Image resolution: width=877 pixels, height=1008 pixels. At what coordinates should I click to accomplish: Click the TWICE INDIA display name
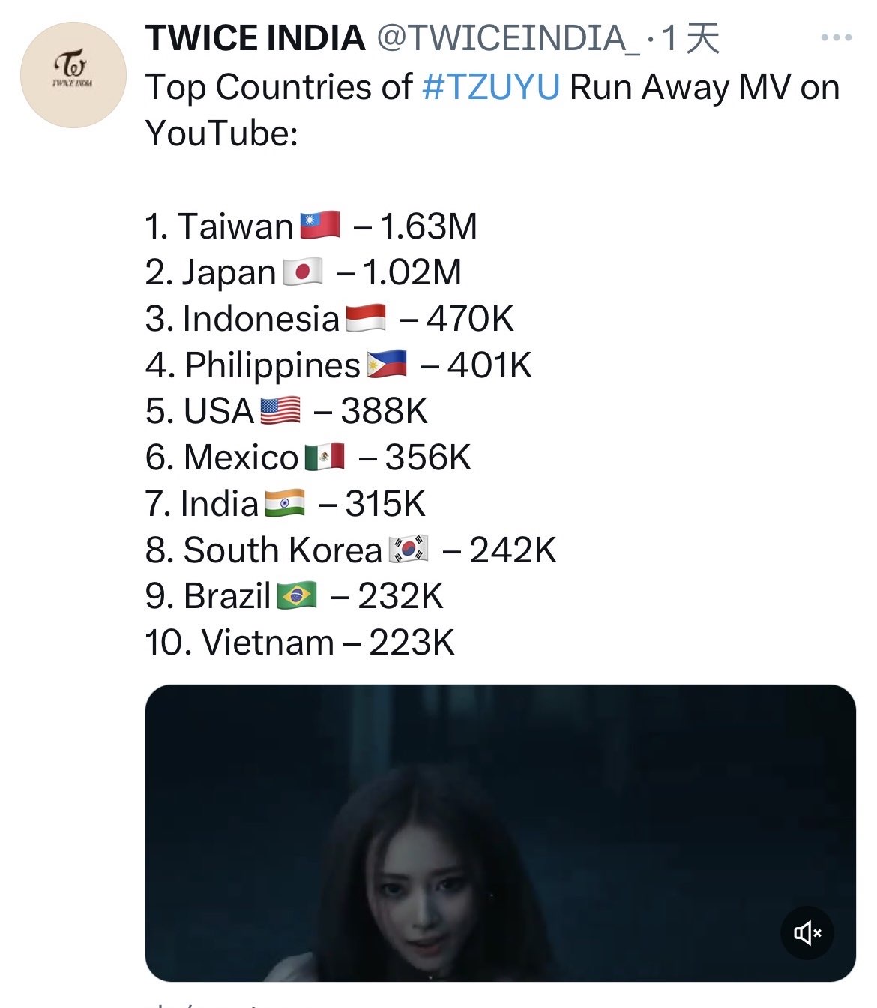click(255, 38)
